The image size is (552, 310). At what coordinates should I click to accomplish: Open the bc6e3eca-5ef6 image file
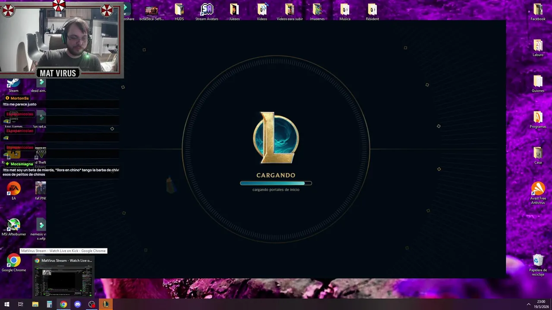151,12
